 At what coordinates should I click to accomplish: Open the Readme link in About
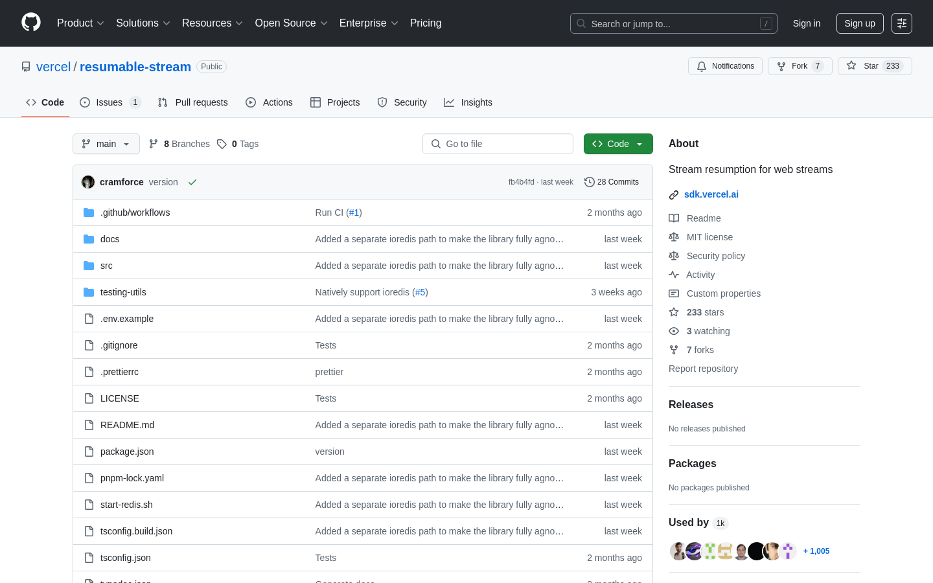point(695,218)
